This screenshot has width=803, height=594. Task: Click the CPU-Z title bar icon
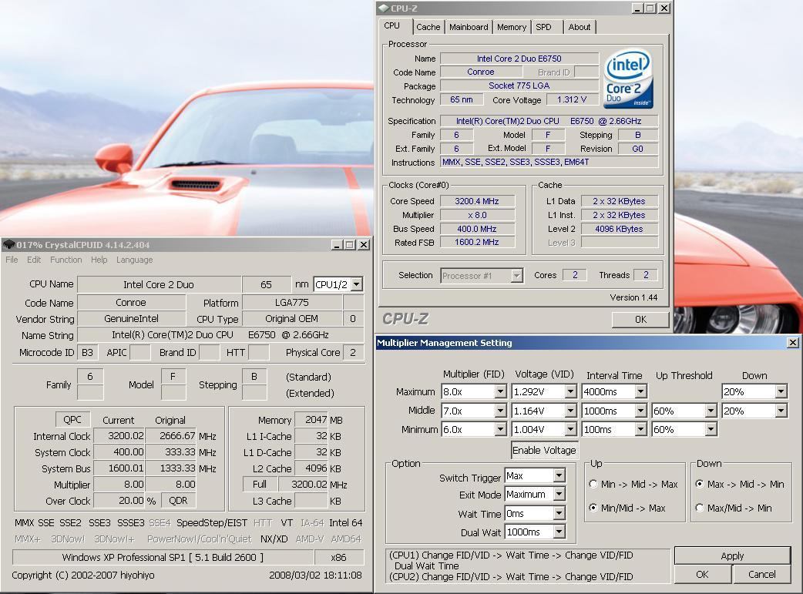point(384,8)
